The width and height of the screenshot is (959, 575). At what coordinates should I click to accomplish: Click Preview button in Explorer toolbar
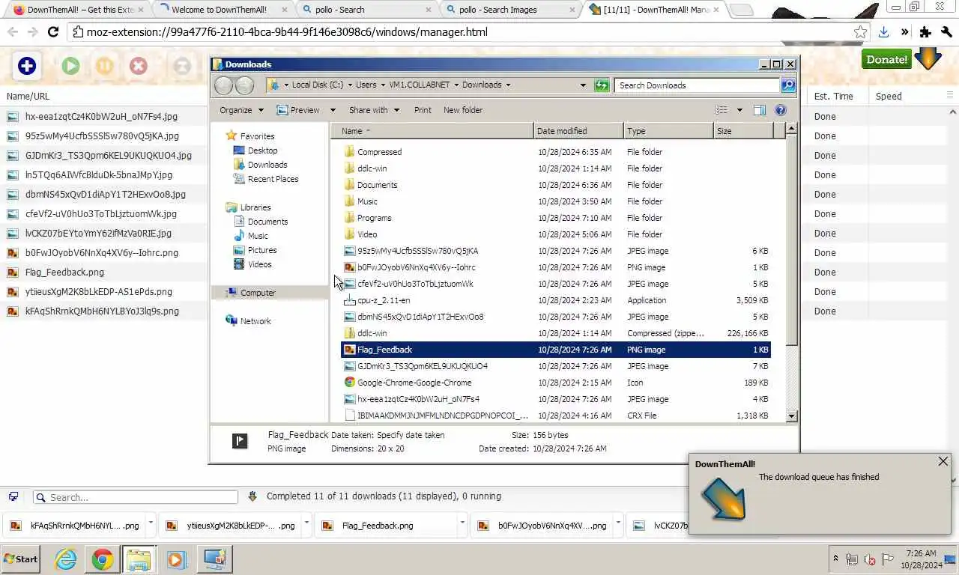coord(298,110)
